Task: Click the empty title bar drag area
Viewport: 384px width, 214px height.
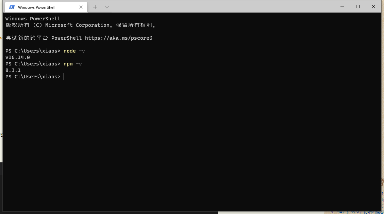Action: pyautogui.click(x=221, y=7)
